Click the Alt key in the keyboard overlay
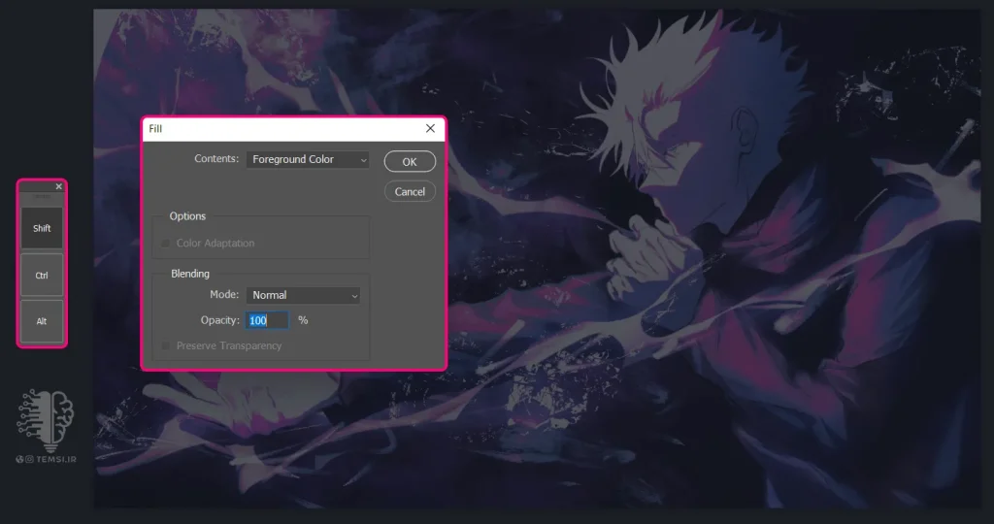Image resolution: width=994 pixels, height=524 pixels. tap(42, 321)
